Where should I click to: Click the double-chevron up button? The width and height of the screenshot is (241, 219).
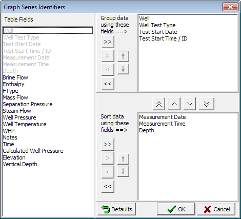[x=159, y=104]
